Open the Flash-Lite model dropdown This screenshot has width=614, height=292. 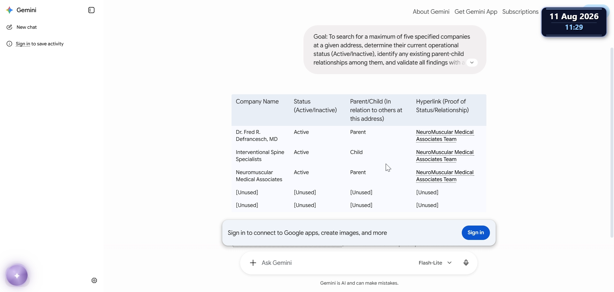435,263
